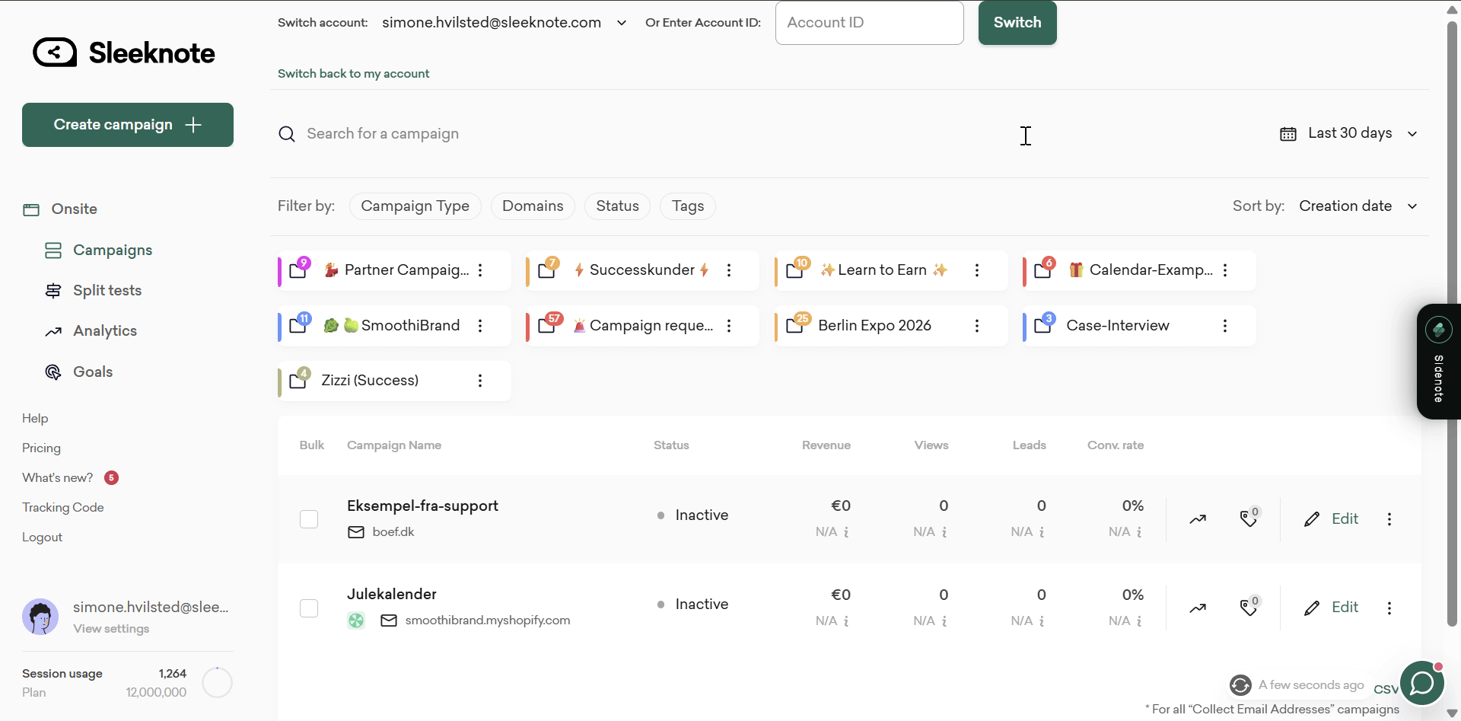Click the refresh sync icon
Screen dimensions: 1461x721
coord(1240,685)
